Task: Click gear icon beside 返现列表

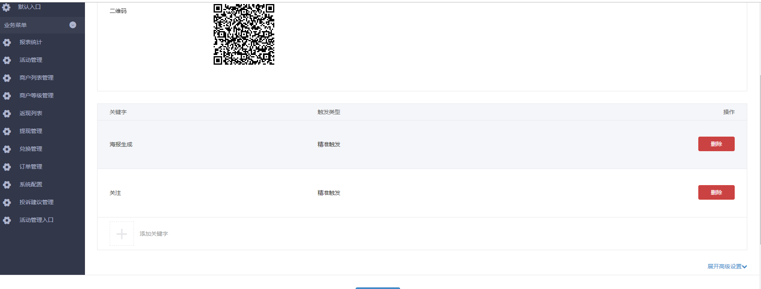Action: point(7,114)
